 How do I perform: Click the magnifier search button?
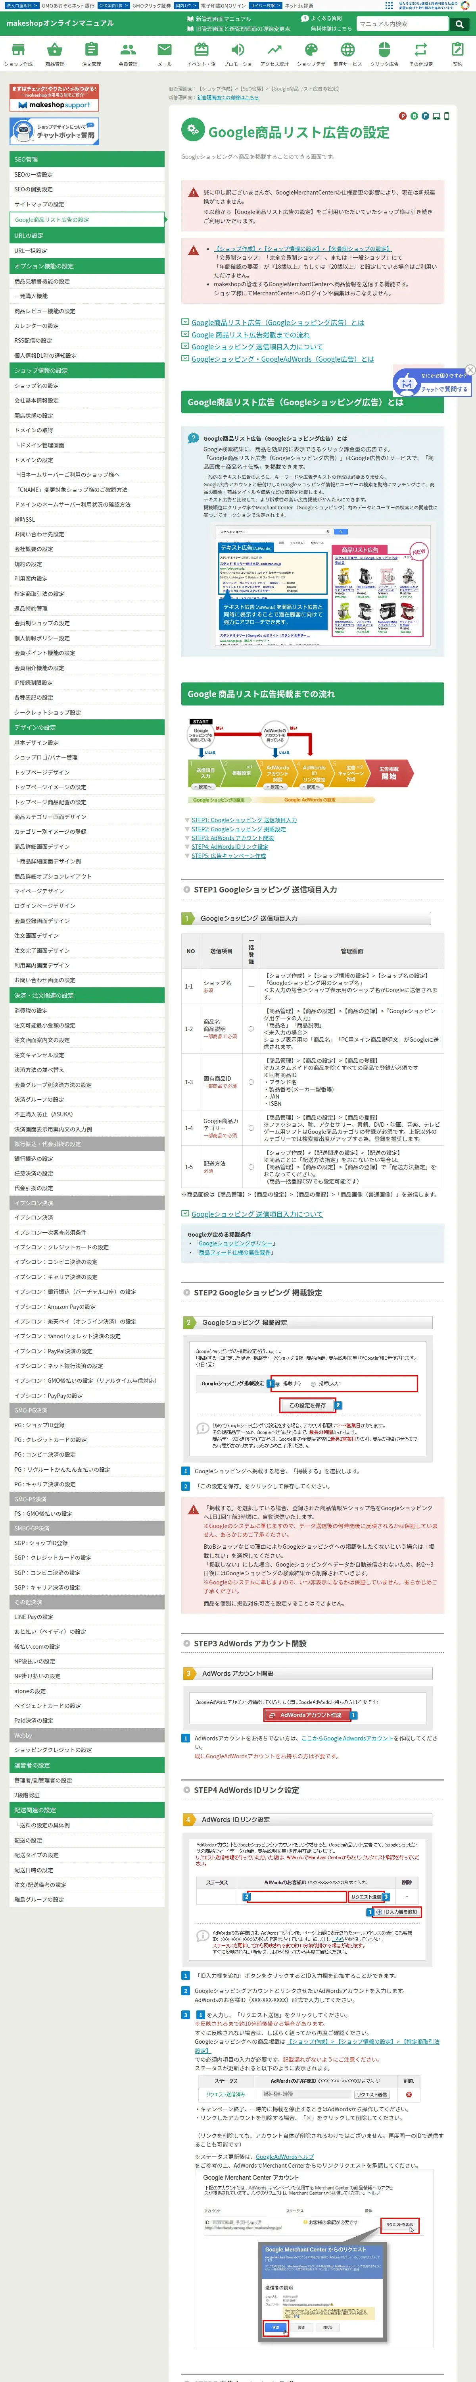459,24
